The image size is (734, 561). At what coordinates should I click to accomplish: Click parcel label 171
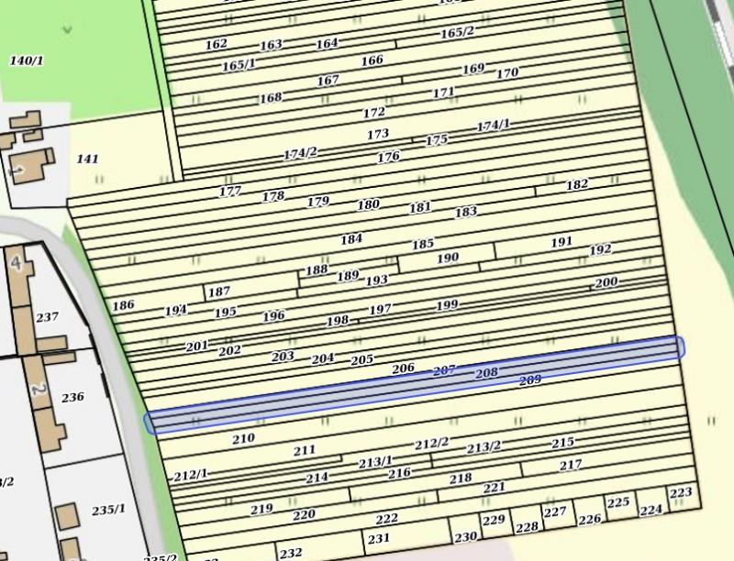(x=443, y=92)
